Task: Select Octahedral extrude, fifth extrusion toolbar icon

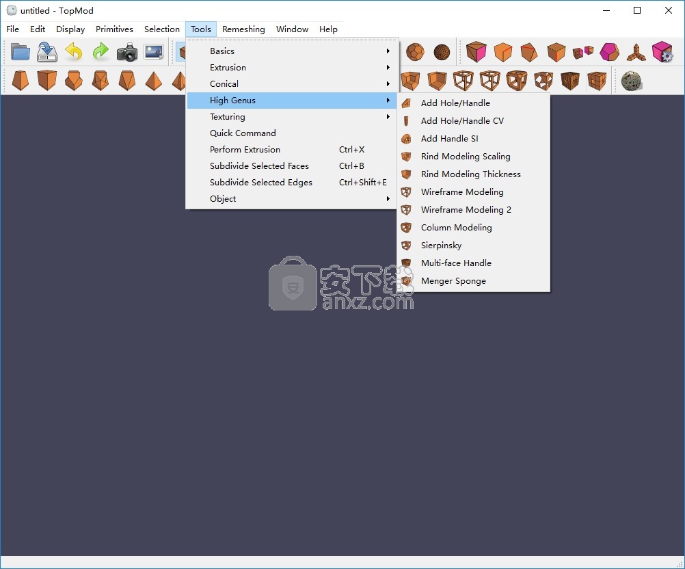Action: tap(126, 81)
